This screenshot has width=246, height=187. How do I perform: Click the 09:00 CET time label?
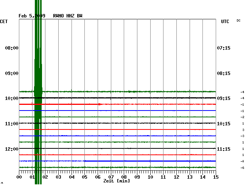(x=12, y=73)
